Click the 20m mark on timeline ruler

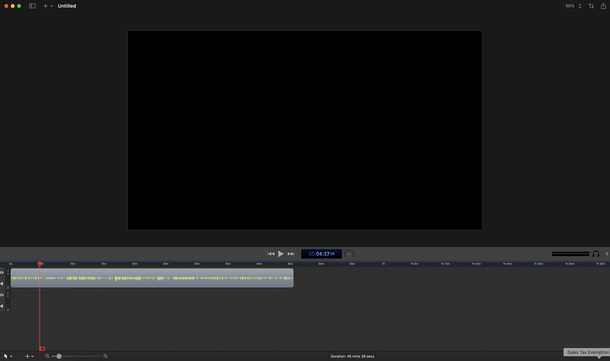coord(135,264)
